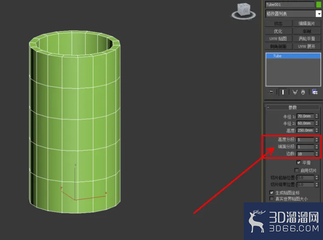Click the 端面分段 spinner arrows

(x=317, y=147)
